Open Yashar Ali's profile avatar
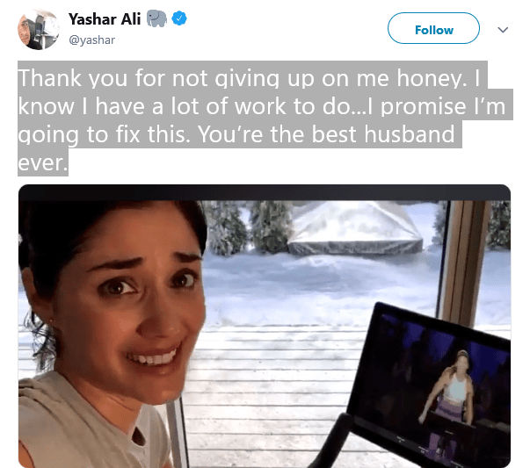Image resolution: width=530 pixels, height=468 pixels. (x=38, y=29)
